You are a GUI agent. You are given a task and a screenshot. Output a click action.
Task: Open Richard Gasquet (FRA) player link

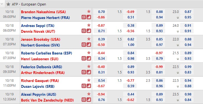[40, 81]
